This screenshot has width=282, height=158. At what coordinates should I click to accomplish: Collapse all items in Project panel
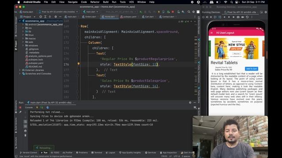tap(50, 17)
